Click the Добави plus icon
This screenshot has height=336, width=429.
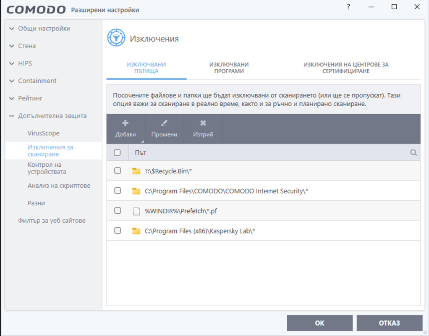coord(126,123)
